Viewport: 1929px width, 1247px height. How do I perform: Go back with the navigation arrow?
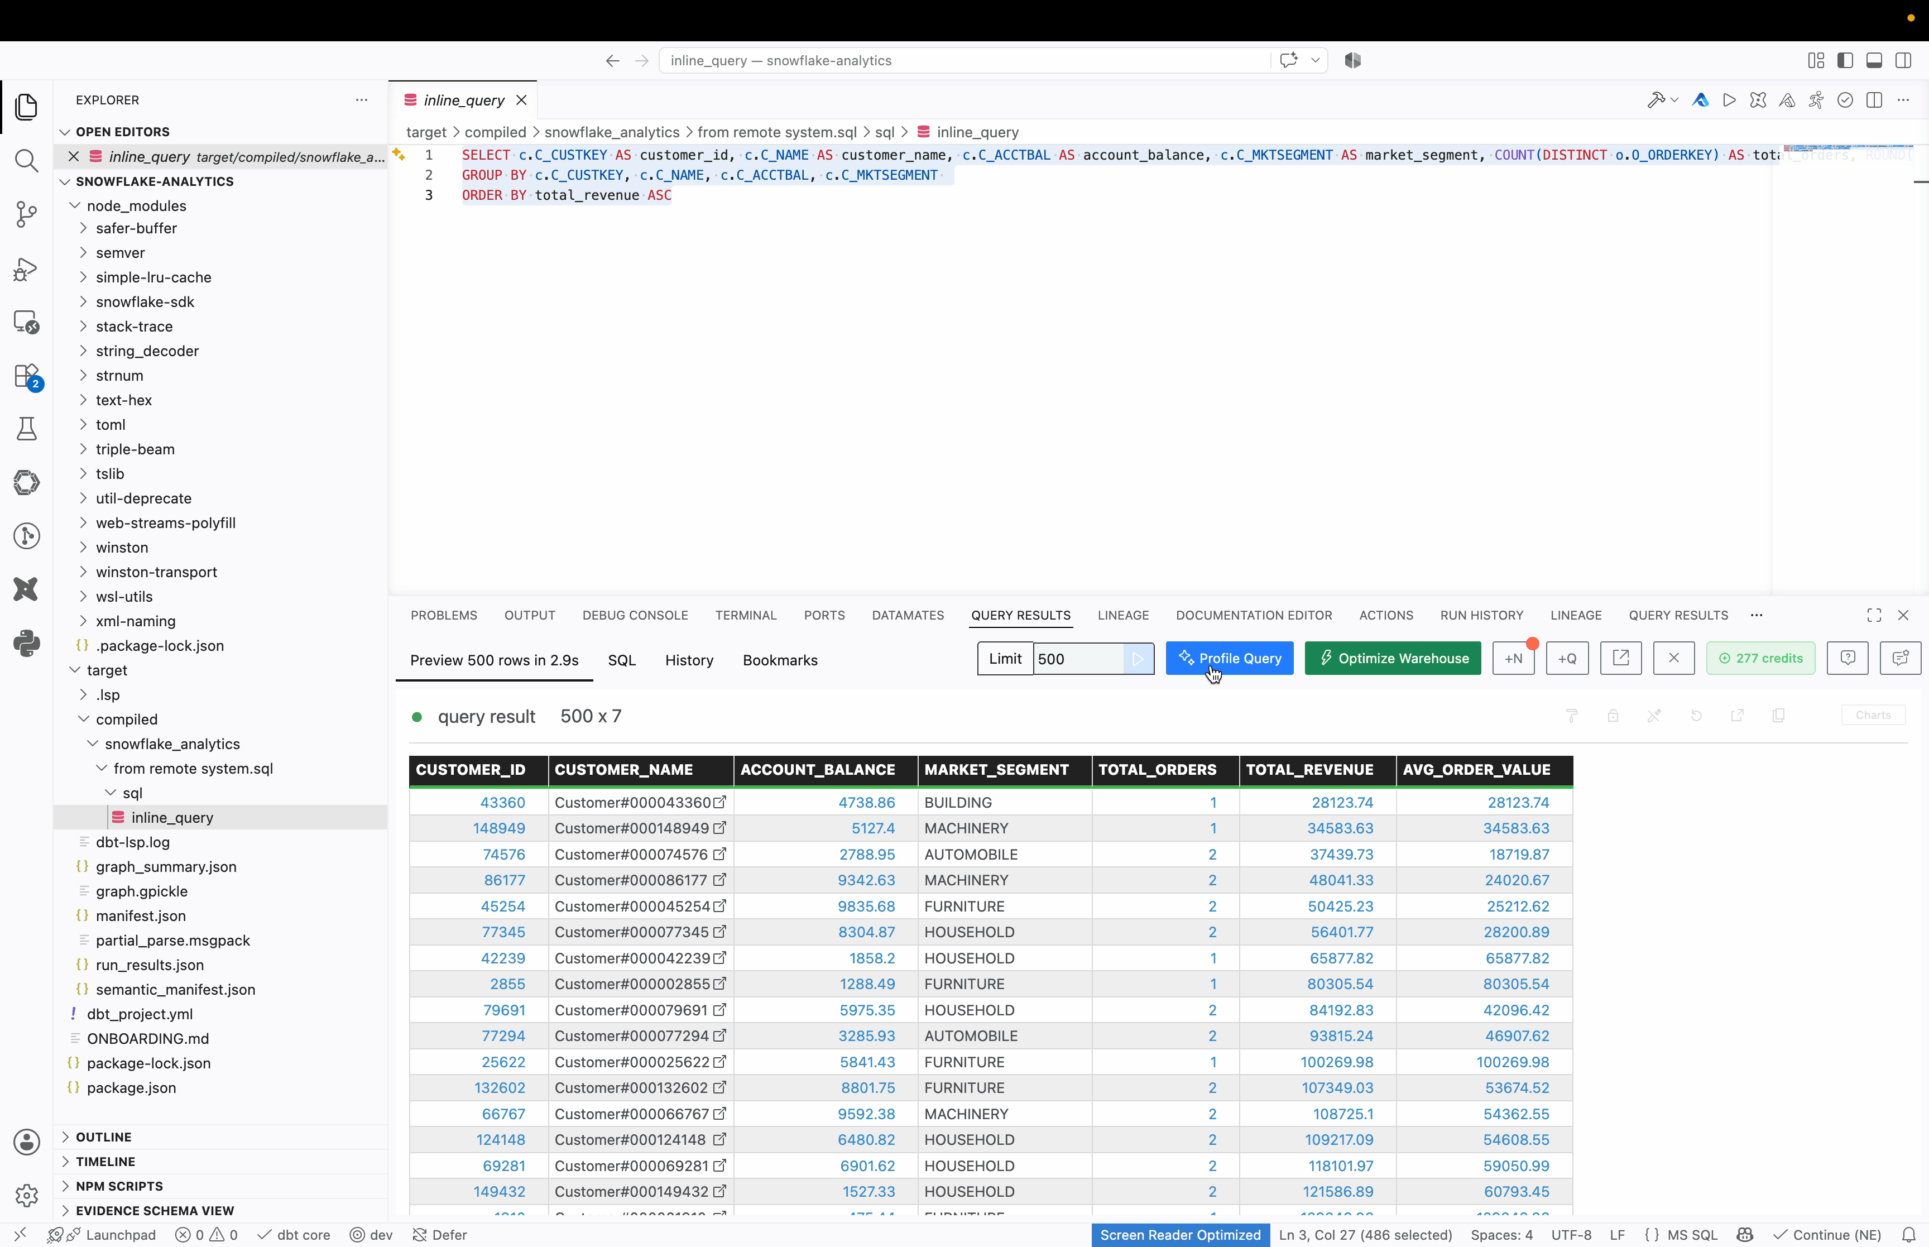point(613,61)
